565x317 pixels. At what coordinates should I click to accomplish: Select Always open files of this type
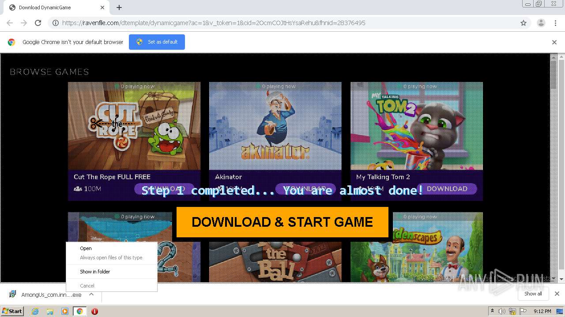point(112,258)
